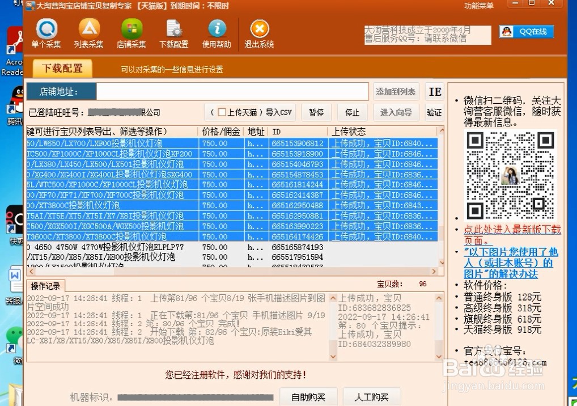
Task: Click upload result panel scroll up arrow
Action: point(439,298)
